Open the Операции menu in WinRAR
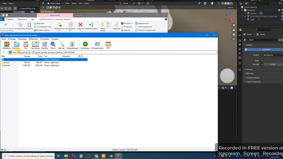The image size is (283, 159). pos(22,39)
